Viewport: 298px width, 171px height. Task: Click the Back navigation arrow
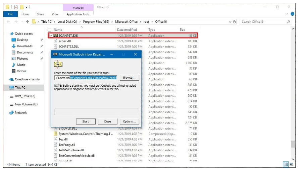8,22
